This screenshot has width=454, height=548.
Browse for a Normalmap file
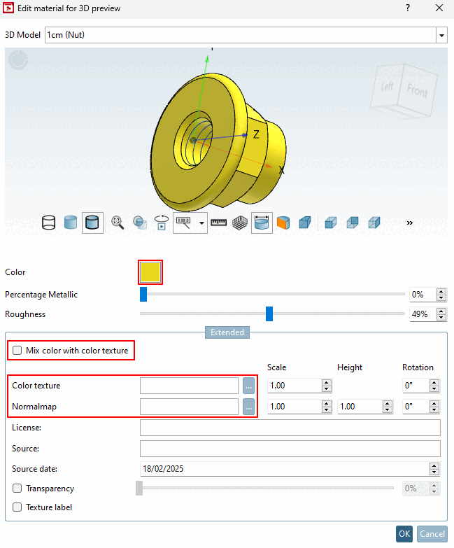(248, 407)
